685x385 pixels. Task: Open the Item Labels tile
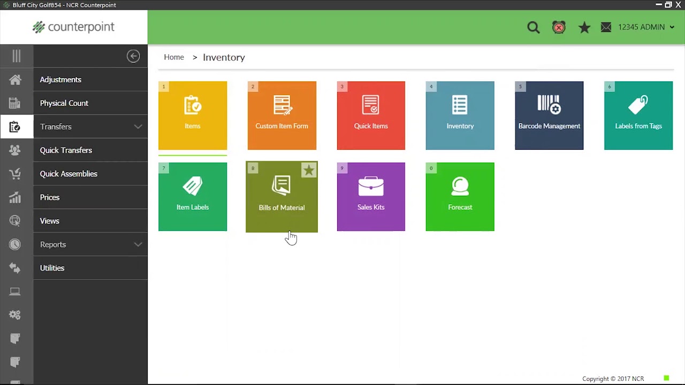click(x=193, y=197)
